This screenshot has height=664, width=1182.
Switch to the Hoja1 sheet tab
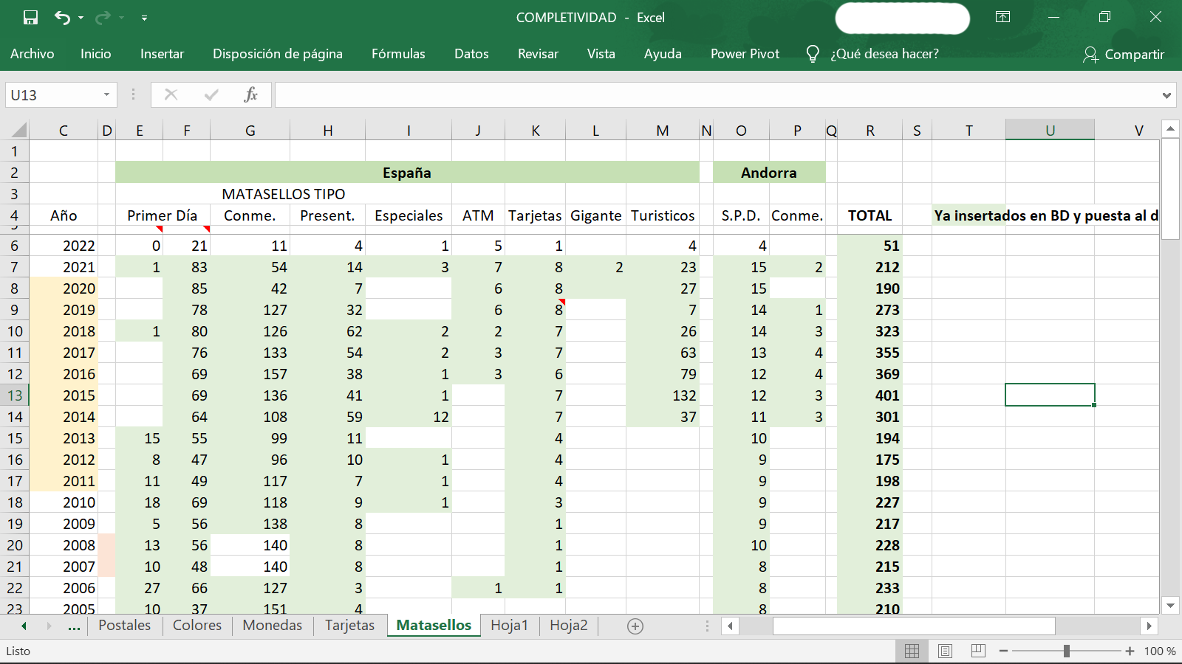pyautogui.click(x=510, y=626)
